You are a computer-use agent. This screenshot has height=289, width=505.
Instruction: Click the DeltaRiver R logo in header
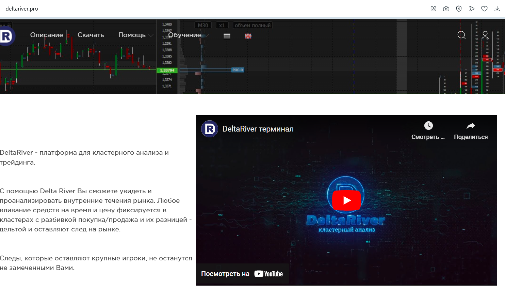tap(6, 36)
